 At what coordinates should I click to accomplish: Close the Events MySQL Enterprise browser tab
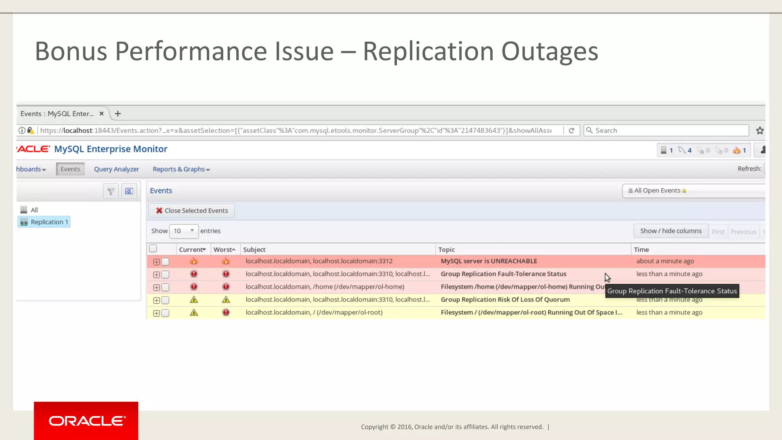coord(102,113)
